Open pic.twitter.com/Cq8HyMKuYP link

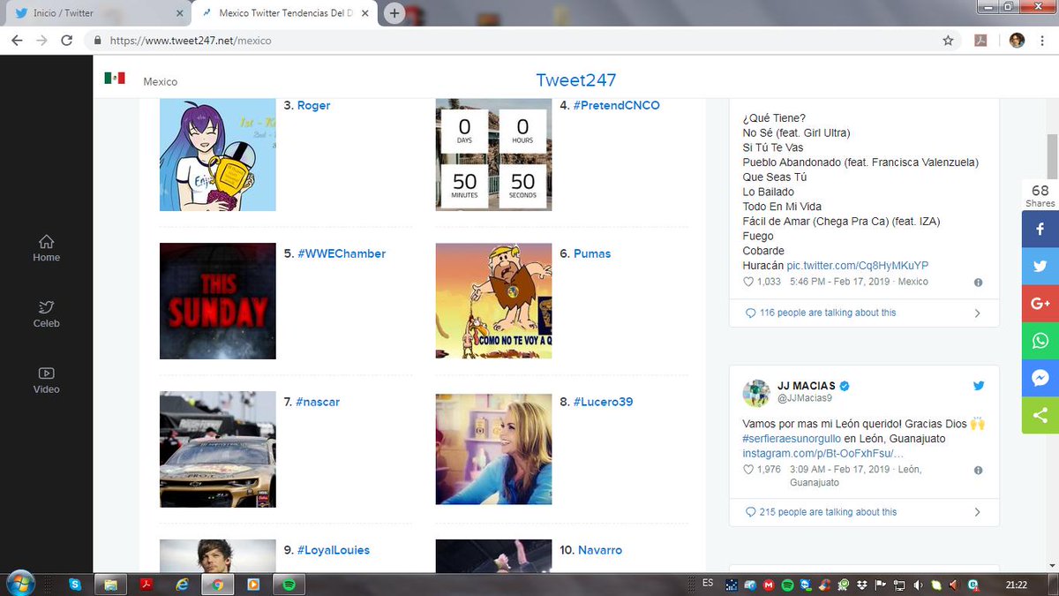coord(858,266)
